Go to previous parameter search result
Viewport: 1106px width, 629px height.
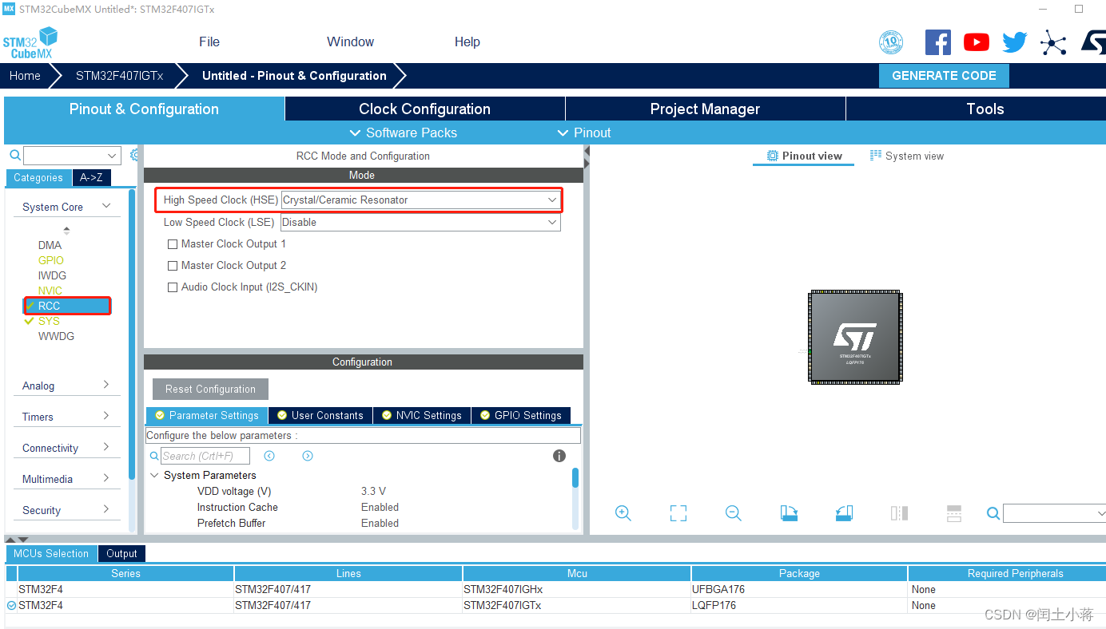coord(269,456)
